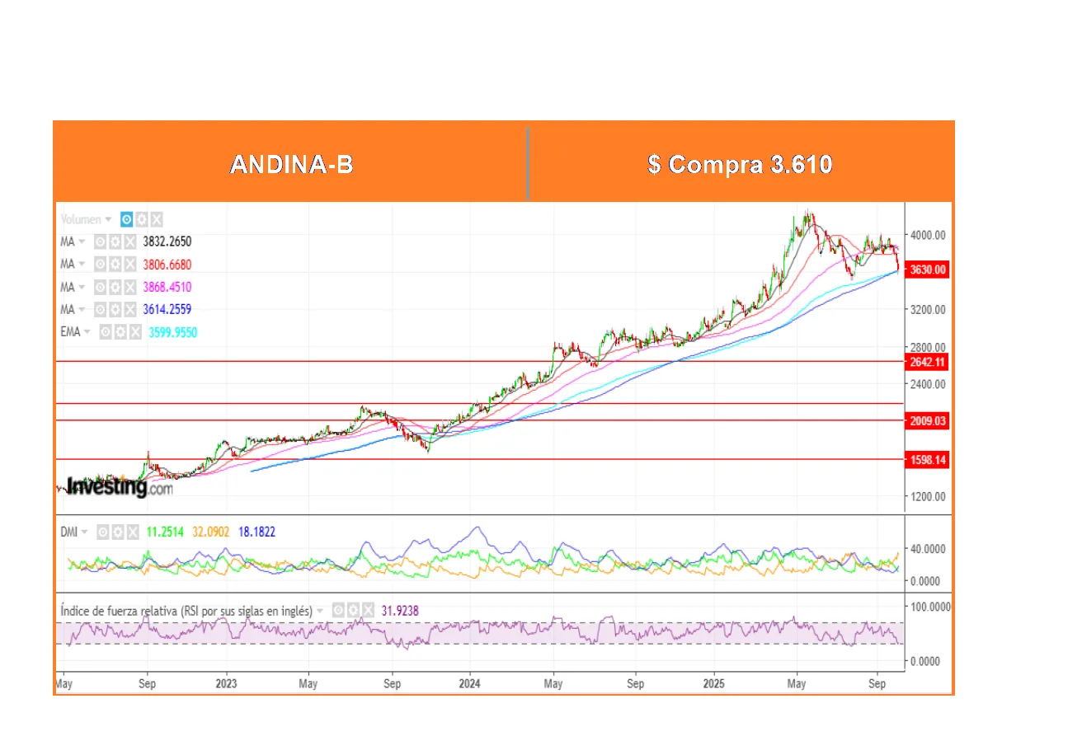Viewport: 1082px width, 755px height.
Task: Click the ANDINA-B header cell
Action: point(291,164)
